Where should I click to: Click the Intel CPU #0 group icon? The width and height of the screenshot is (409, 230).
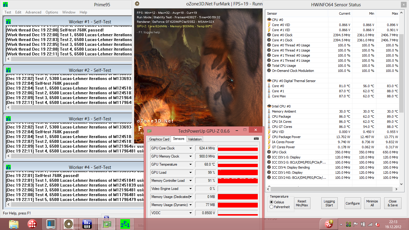(269, 106)
